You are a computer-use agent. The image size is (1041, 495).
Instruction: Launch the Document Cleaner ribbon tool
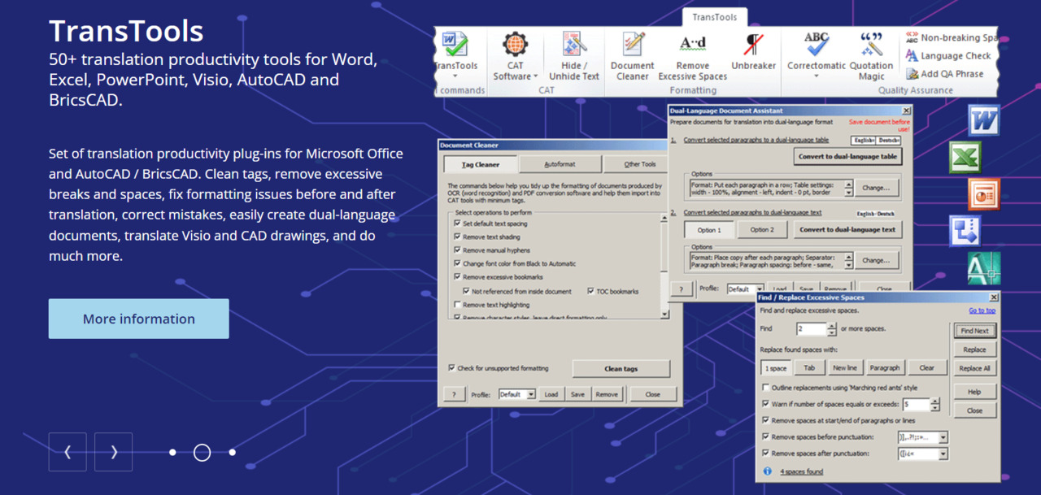632,56
